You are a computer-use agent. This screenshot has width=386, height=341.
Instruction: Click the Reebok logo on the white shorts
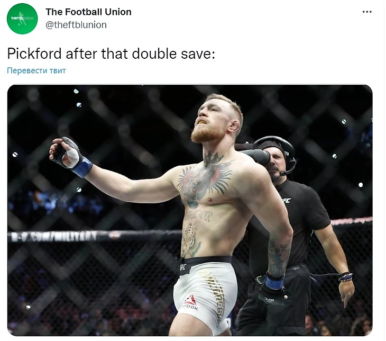(x=190, y=303)
